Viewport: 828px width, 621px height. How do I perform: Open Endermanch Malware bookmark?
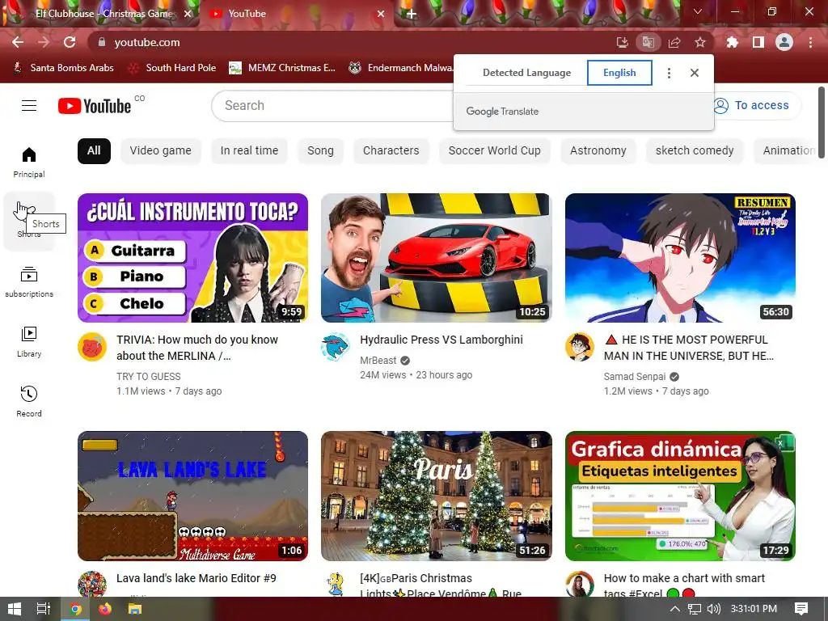pos(401,68)
